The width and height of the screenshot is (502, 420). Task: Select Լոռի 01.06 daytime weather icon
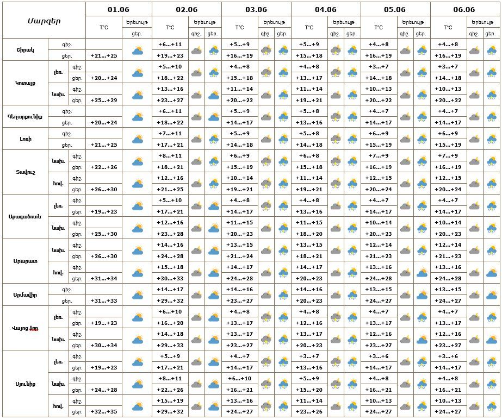(x=138, y=140)
